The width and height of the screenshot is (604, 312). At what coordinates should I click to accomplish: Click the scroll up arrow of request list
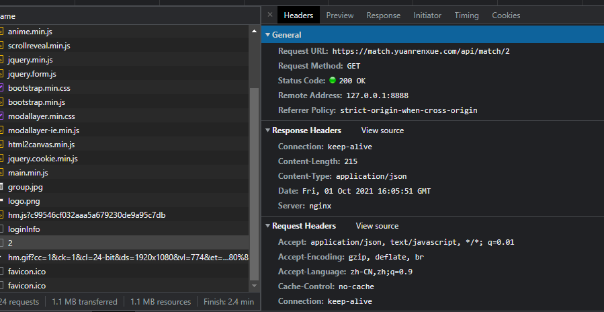(254, 31)
